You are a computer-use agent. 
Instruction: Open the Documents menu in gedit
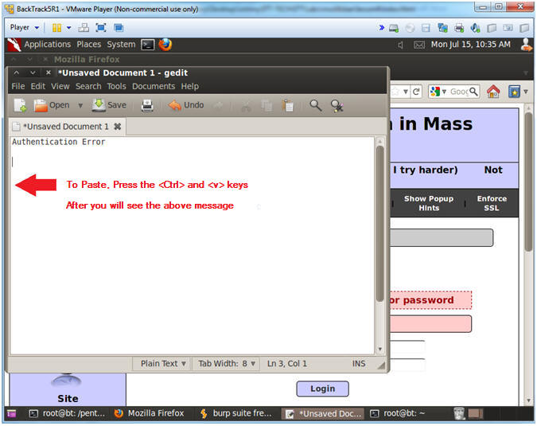click(x=154, y=86)
